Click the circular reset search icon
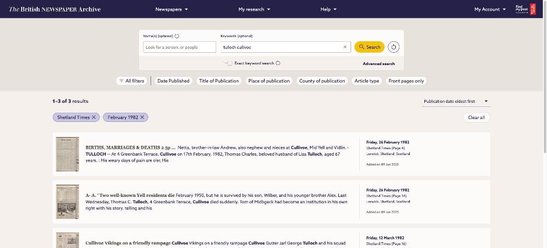Viewport: 547px width, 248px height. (394, 47)
